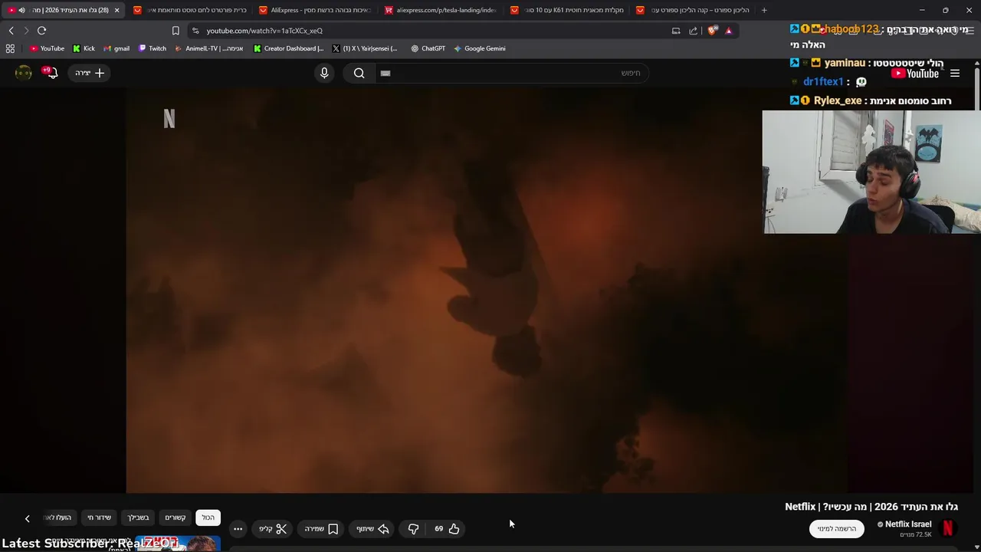This screenshot has width=981, height=552.
Task: Subscribe to the Netflix Israel channel
Action: pyautogui.click(x=836, y=528)
